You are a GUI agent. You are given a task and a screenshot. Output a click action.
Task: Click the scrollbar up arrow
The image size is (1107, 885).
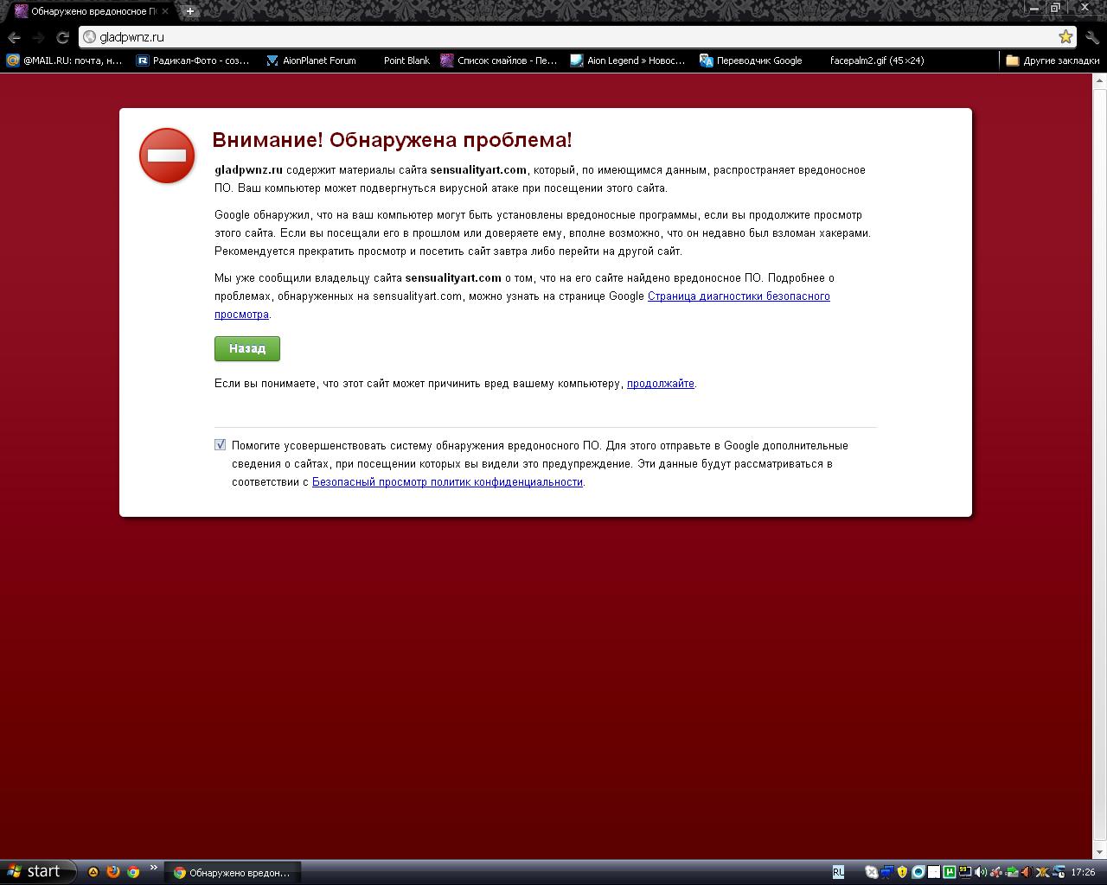(x=1099, y=80)
